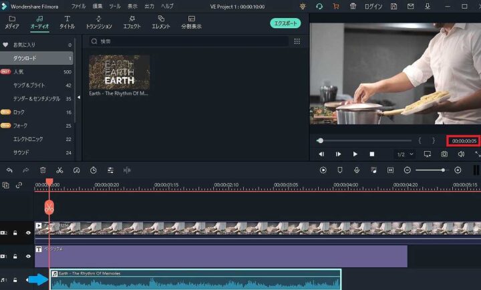
Task: Open the speed gauge tool
Action: (76, 170)
